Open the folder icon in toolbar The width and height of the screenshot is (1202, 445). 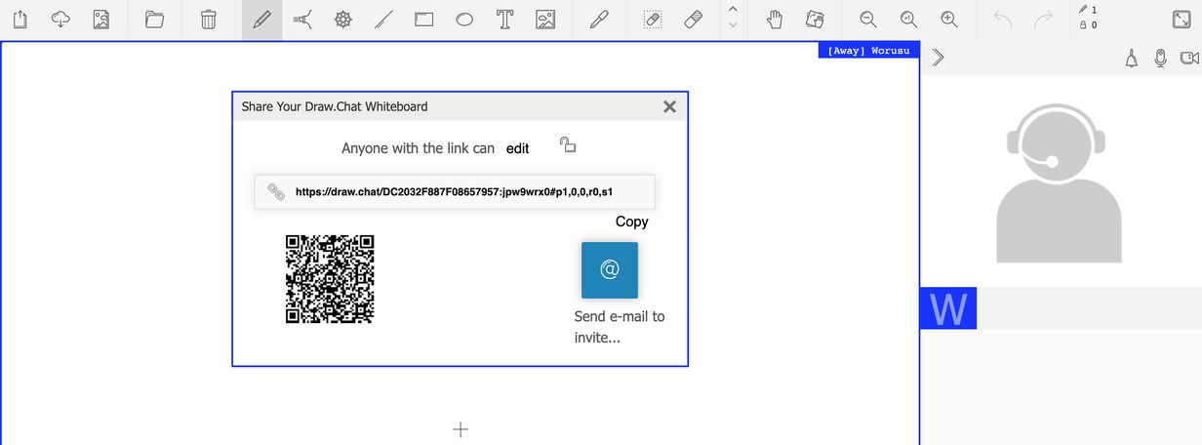(x=154, y=20)
